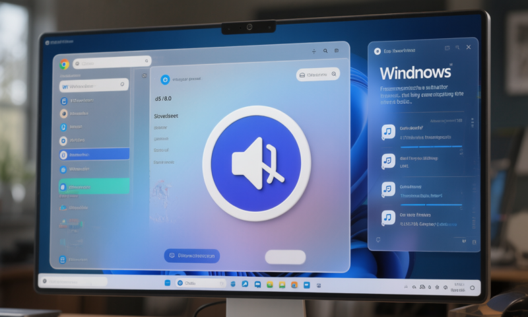Click the magnifier inside the main pane's search pill

(x=334, y=74)
